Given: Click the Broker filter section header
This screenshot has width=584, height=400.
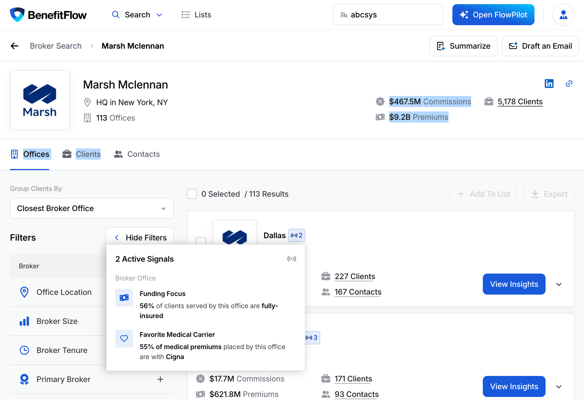Looking at the screenshot, I should point(58,266).
